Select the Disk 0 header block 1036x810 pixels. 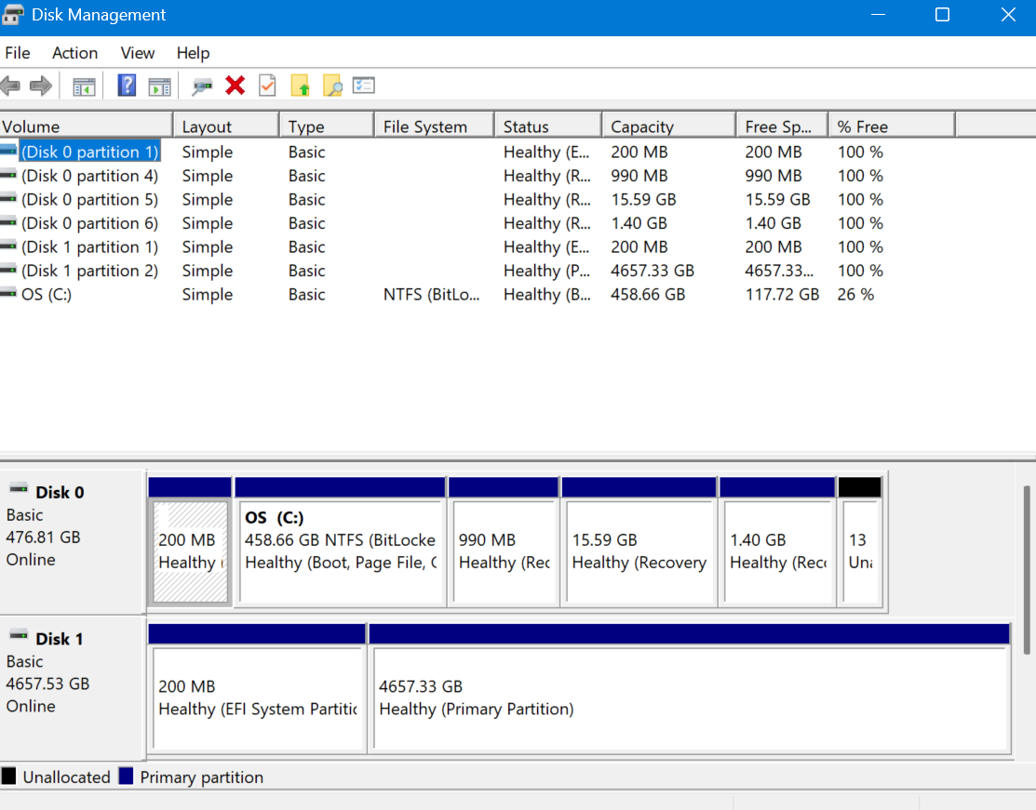73,542
